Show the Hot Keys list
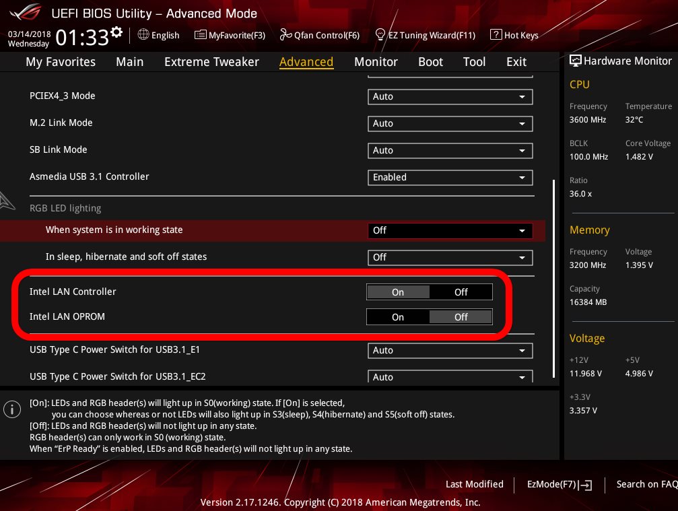The width and height of the screenshot is (678, 511). 521,36
